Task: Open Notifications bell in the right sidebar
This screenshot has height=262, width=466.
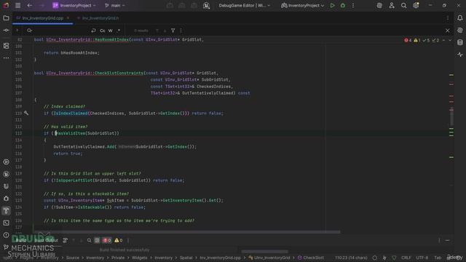Action: point(459,18)
